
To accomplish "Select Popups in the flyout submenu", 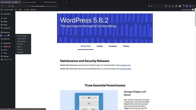I will click(x=19, y=47).
